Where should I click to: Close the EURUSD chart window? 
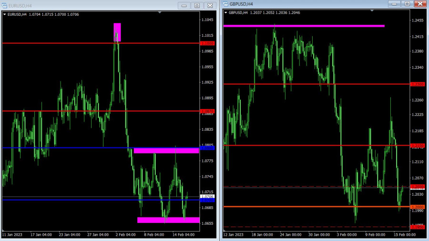pyautogui.click(x=210, y=5)
